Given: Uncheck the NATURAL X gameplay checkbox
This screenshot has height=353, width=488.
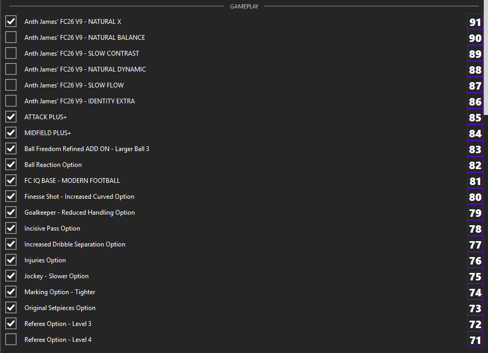Looking at the screenshot, I should tap(11, 21).
